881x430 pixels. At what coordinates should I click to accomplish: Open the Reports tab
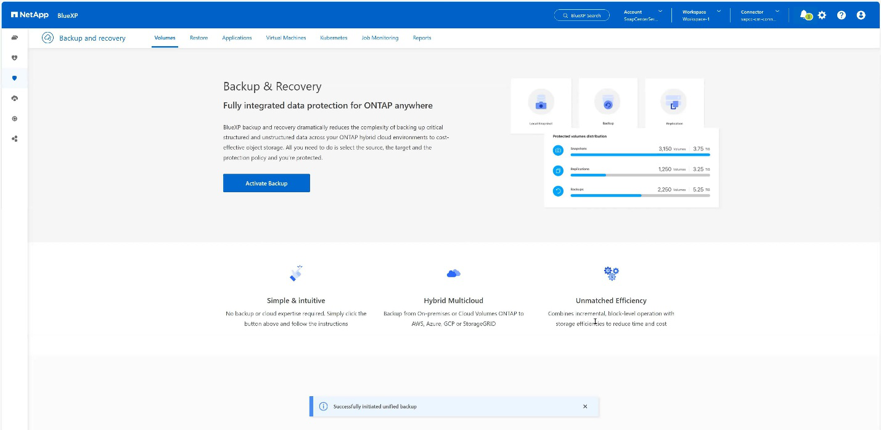(x=422, y=38)
